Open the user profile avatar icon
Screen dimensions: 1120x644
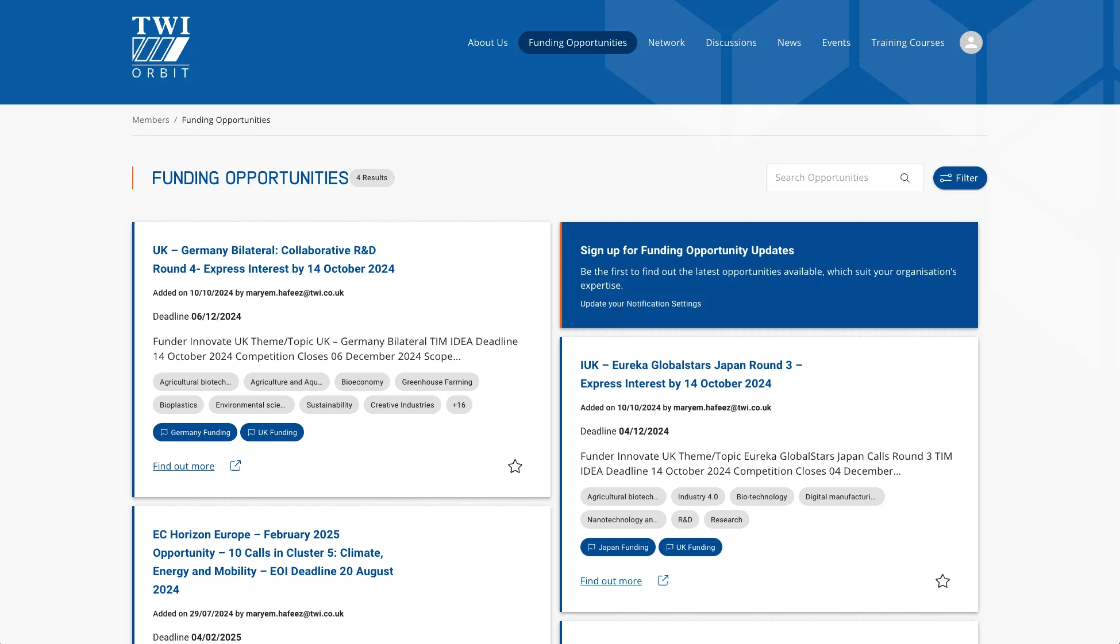point(971,42)
